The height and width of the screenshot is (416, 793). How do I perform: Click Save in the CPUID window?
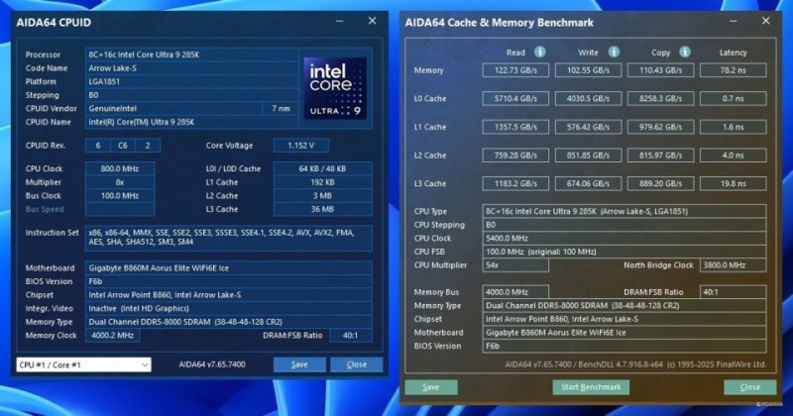click(297, 364)
